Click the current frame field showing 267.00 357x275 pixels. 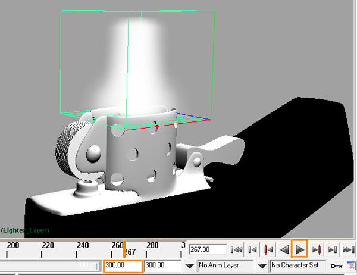(x=208, y=249)
